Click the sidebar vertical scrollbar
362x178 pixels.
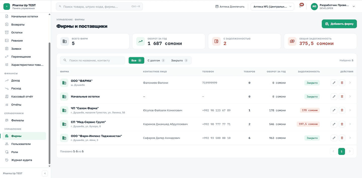coord(49,103)
